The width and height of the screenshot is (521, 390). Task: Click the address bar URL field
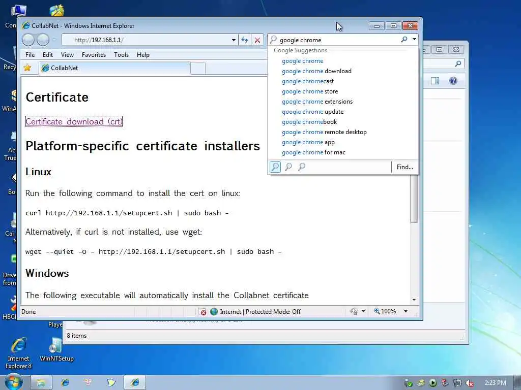[146, 40]
